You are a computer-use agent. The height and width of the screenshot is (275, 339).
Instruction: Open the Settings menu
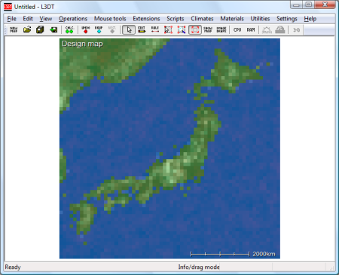coord(287,19)
